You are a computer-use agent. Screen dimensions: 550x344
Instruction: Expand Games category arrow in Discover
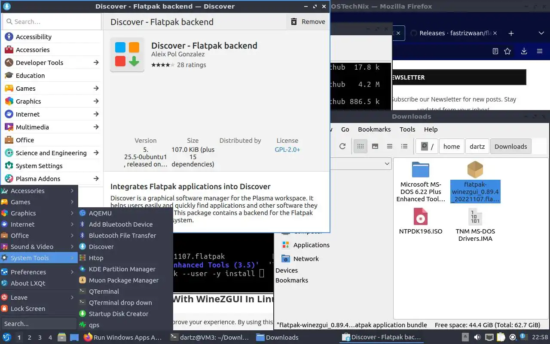point(96,89)
